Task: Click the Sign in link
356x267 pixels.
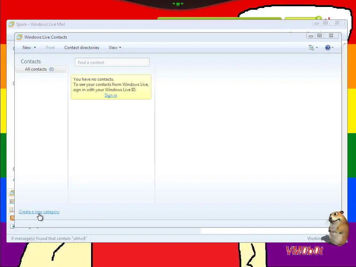Action: pyautogui.click(x=111, y=95)
